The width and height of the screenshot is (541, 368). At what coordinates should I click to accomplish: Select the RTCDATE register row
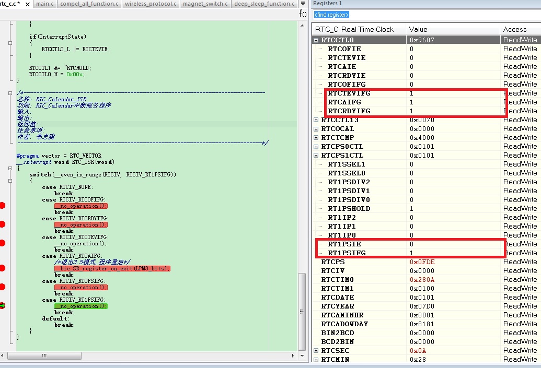[427, 298]
